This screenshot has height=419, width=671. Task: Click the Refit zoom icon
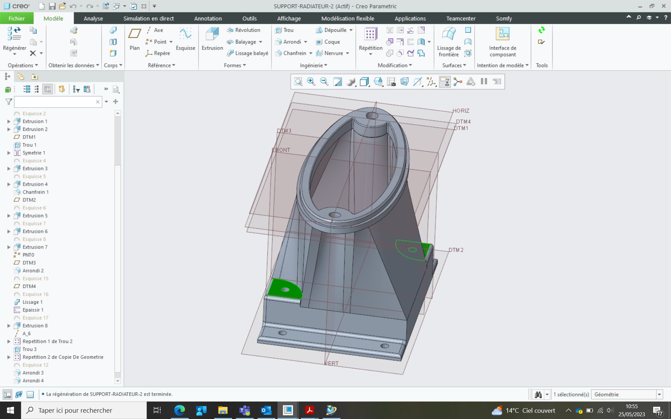298,82
